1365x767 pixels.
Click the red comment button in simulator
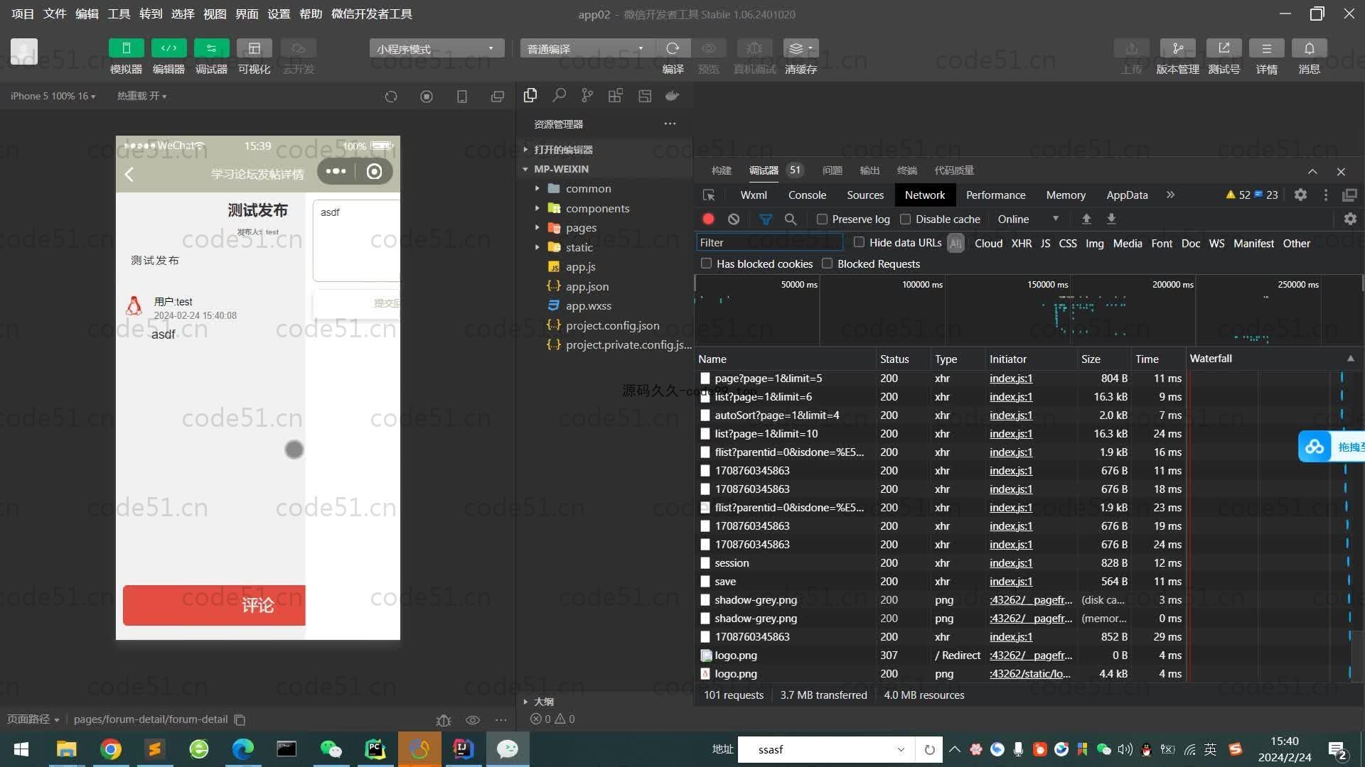(214, 606)
